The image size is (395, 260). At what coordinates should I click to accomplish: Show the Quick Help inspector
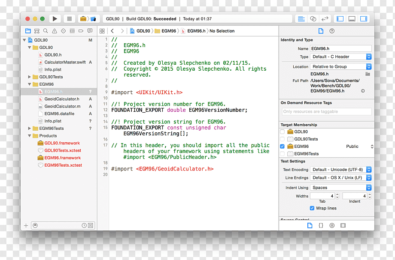(x=332, y=31)
